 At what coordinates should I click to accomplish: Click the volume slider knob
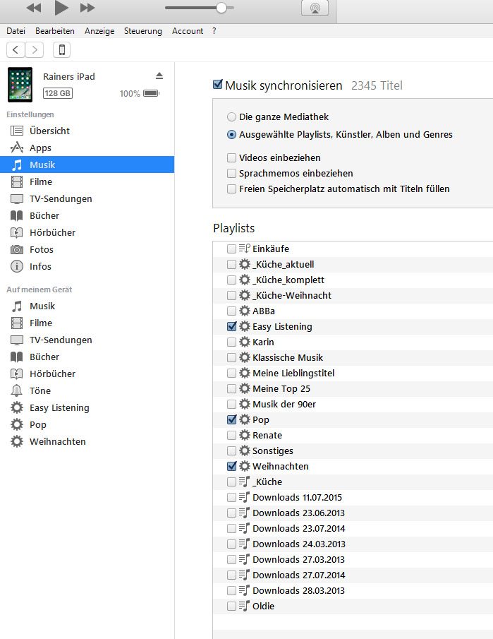click(221, 7)
